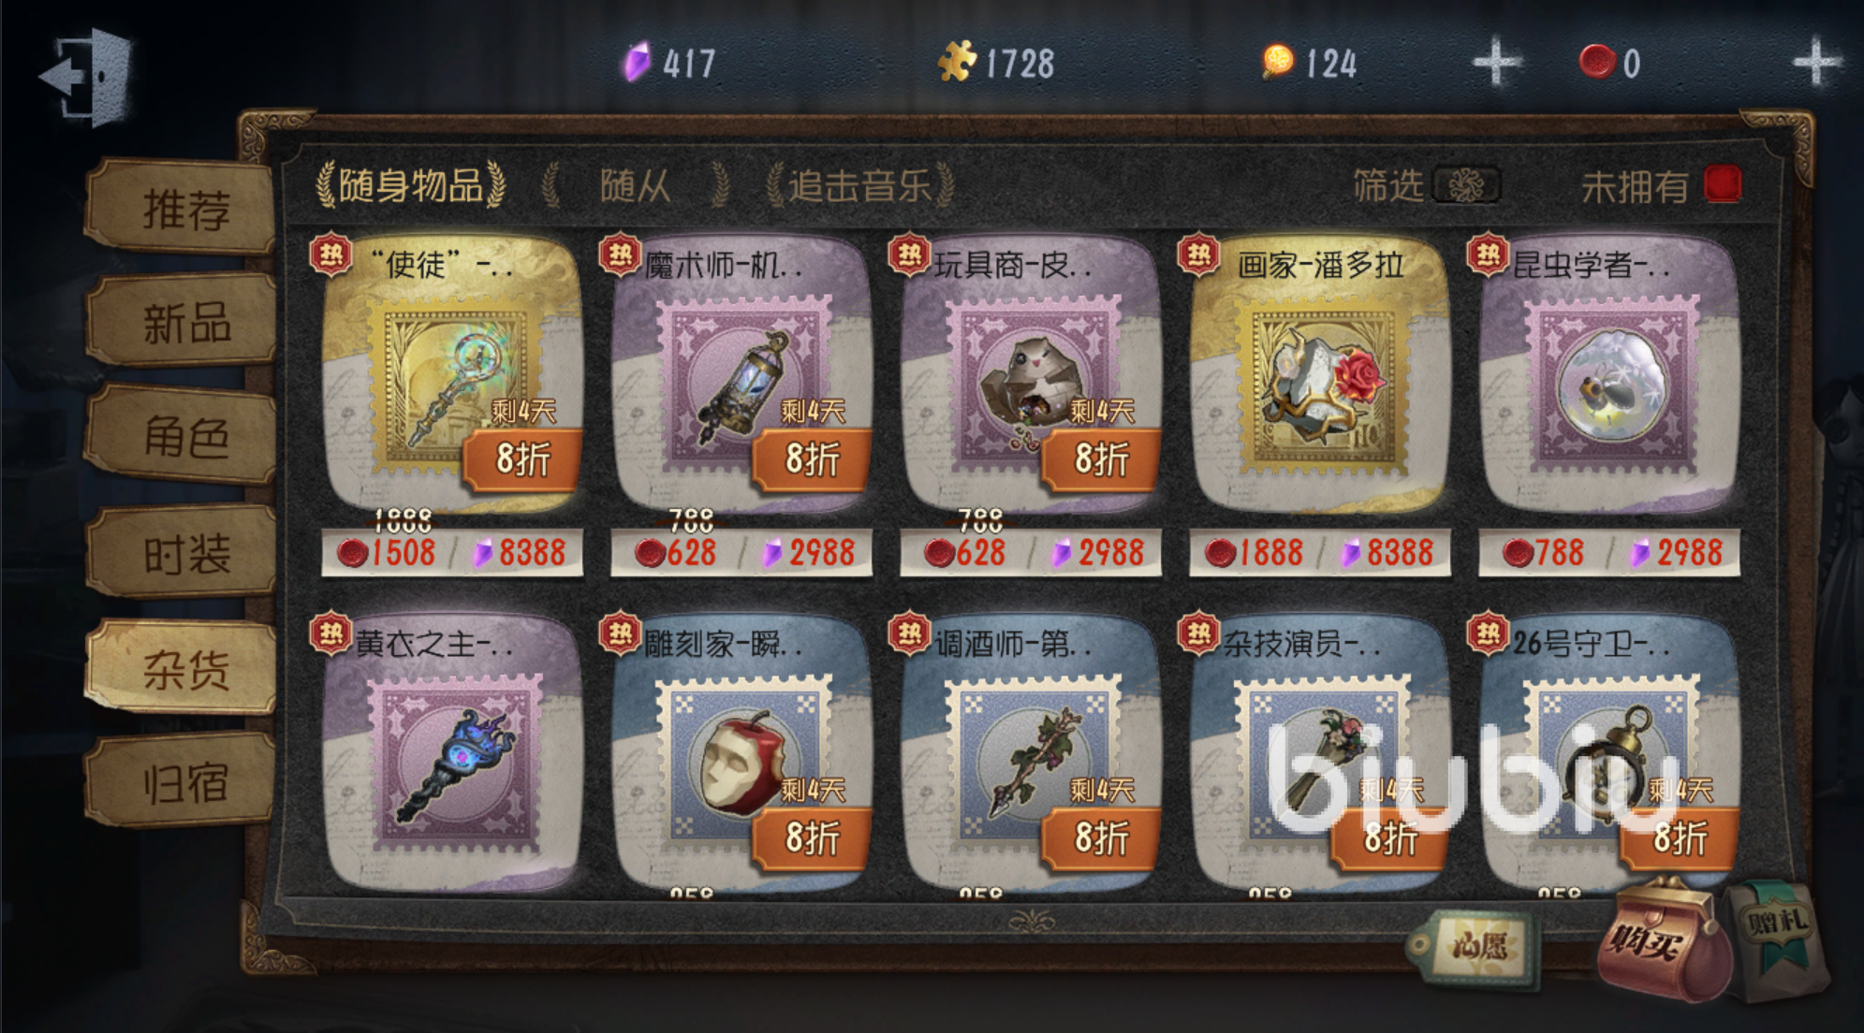
Task: Select the 黄衣之主 staff item card
Action: coord(452,753)
